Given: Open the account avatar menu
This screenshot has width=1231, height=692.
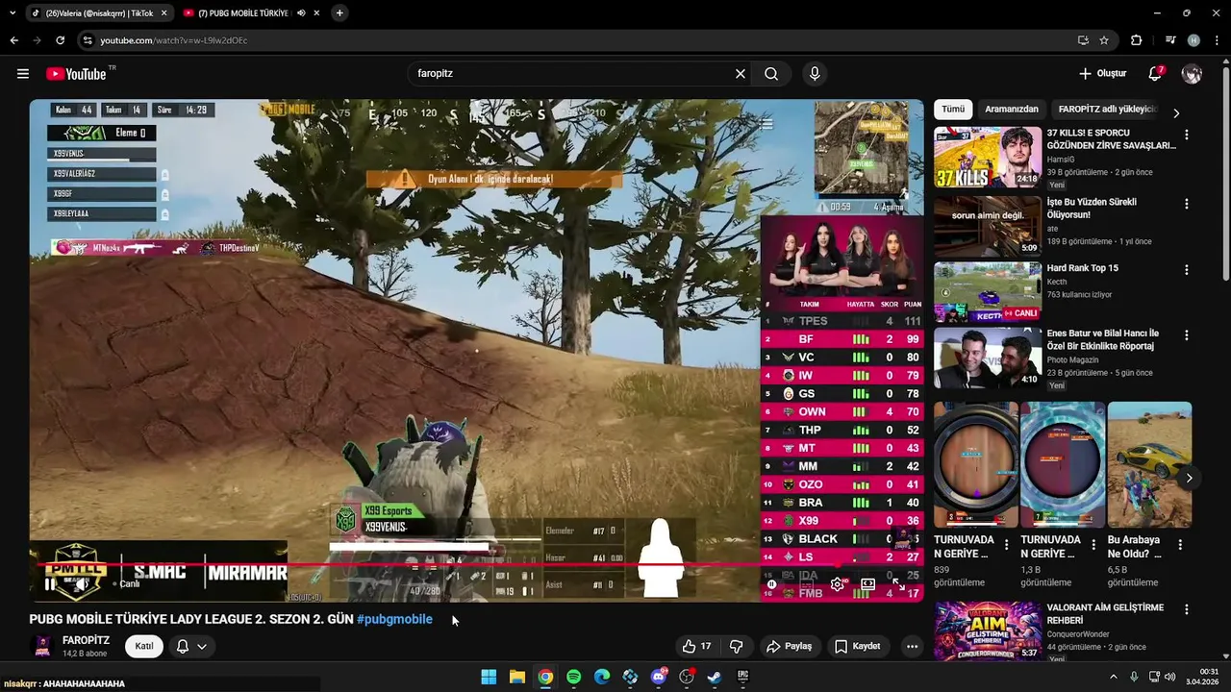Looking at the screenshot, I should point(1192,74).
